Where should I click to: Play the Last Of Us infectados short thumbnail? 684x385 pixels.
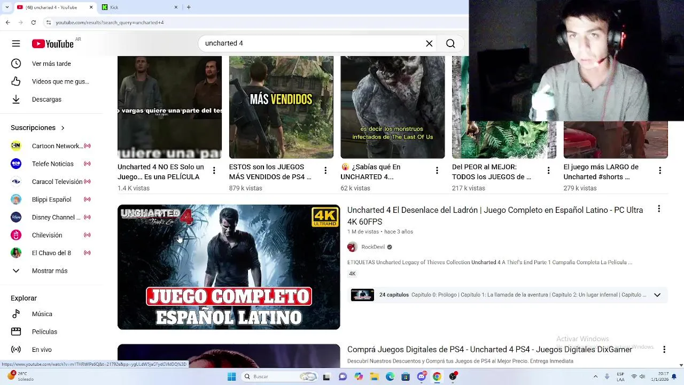coord(393,107)
